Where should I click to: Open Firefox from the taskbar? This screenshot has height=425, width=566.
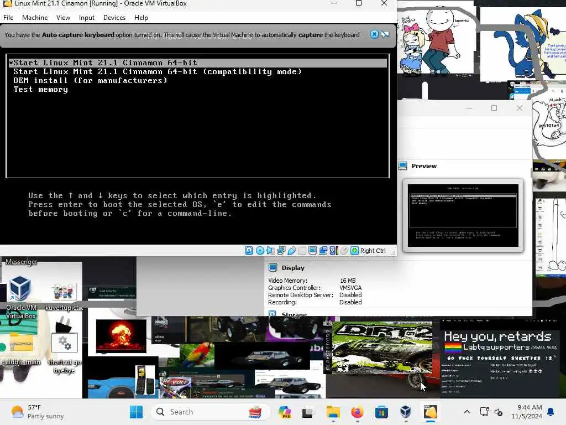click(x=358, y=412)
